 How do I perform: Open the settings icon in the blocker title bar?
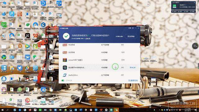click(133, 28)
